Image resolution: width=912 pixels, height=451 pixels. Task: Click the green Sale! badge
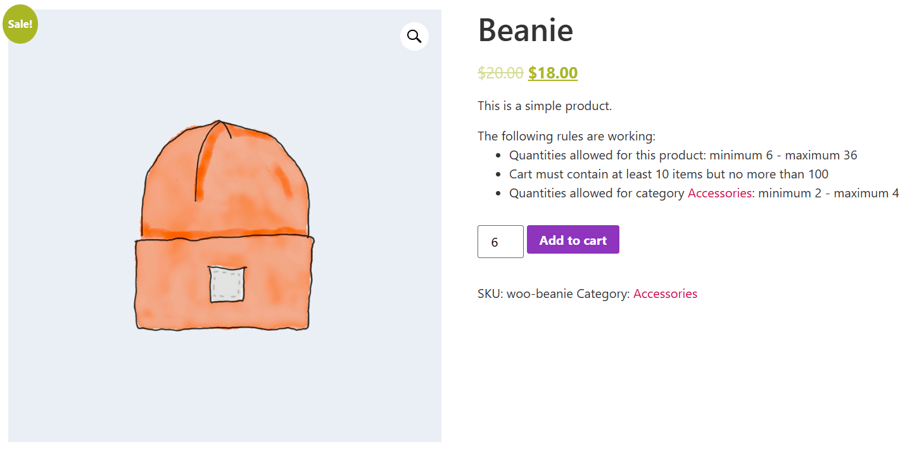[20, 25]
